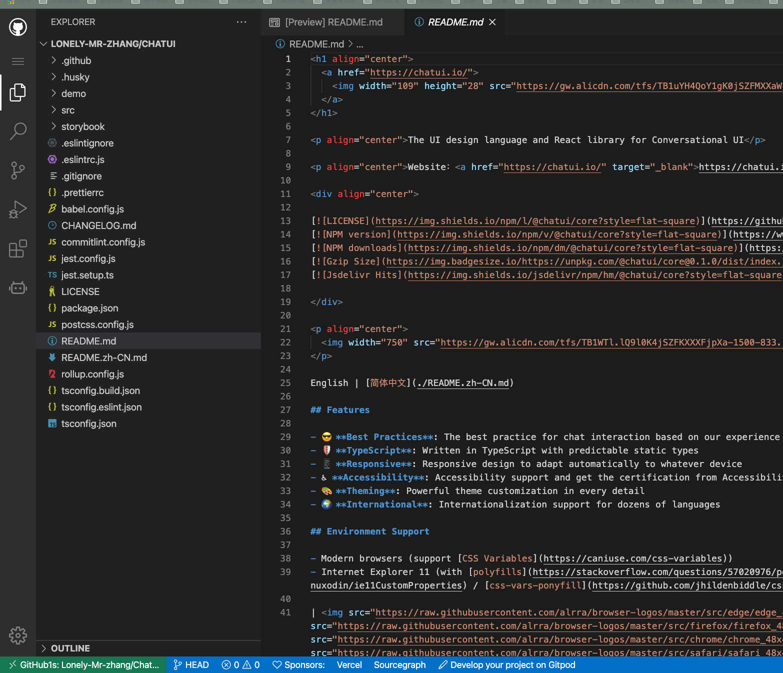
Task: Click Develop your project on Gitpod
Action: [506, 665]
